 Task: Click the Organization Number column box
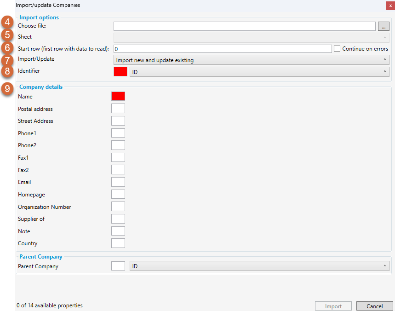click(x=118, y=207)
